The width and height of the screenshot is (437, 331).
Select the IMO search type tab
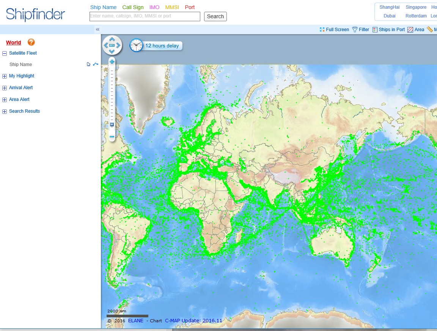point(154,7)
